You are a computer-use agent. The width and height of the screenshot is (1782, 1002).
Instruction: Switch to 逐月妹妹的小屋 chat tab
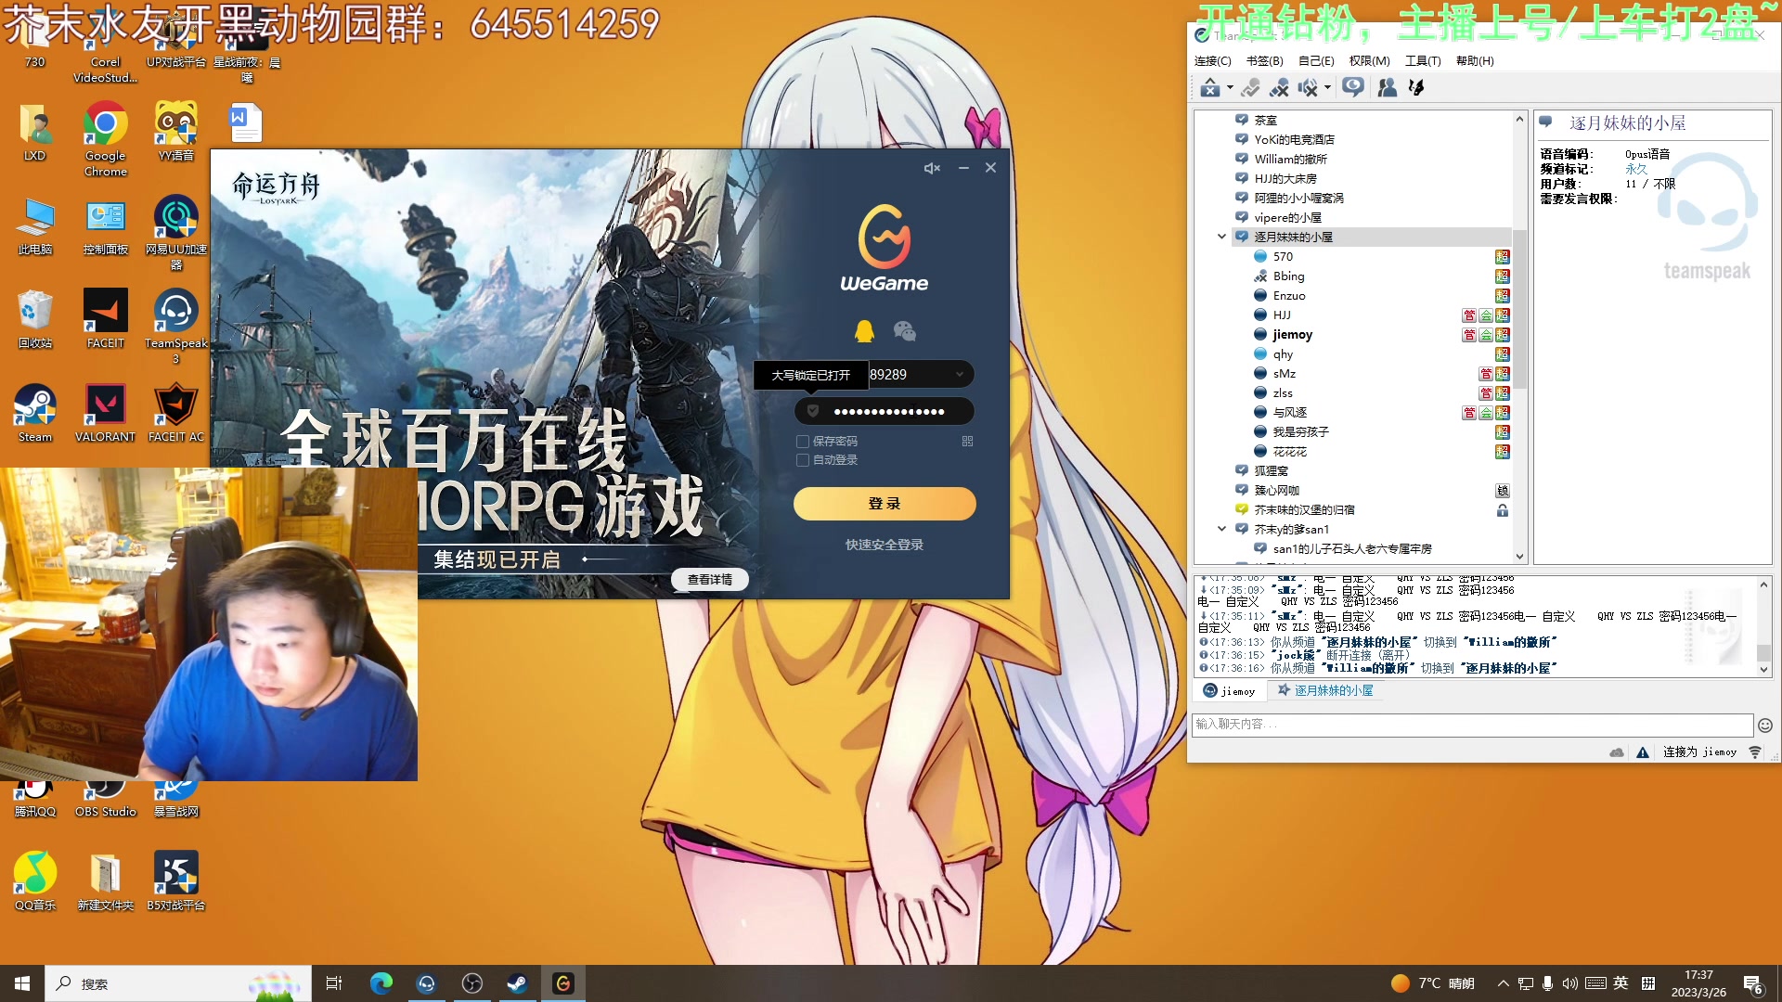pos(1325,691)
